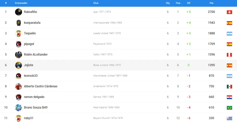Sort by the Obj column header

(x=168, y=3)
